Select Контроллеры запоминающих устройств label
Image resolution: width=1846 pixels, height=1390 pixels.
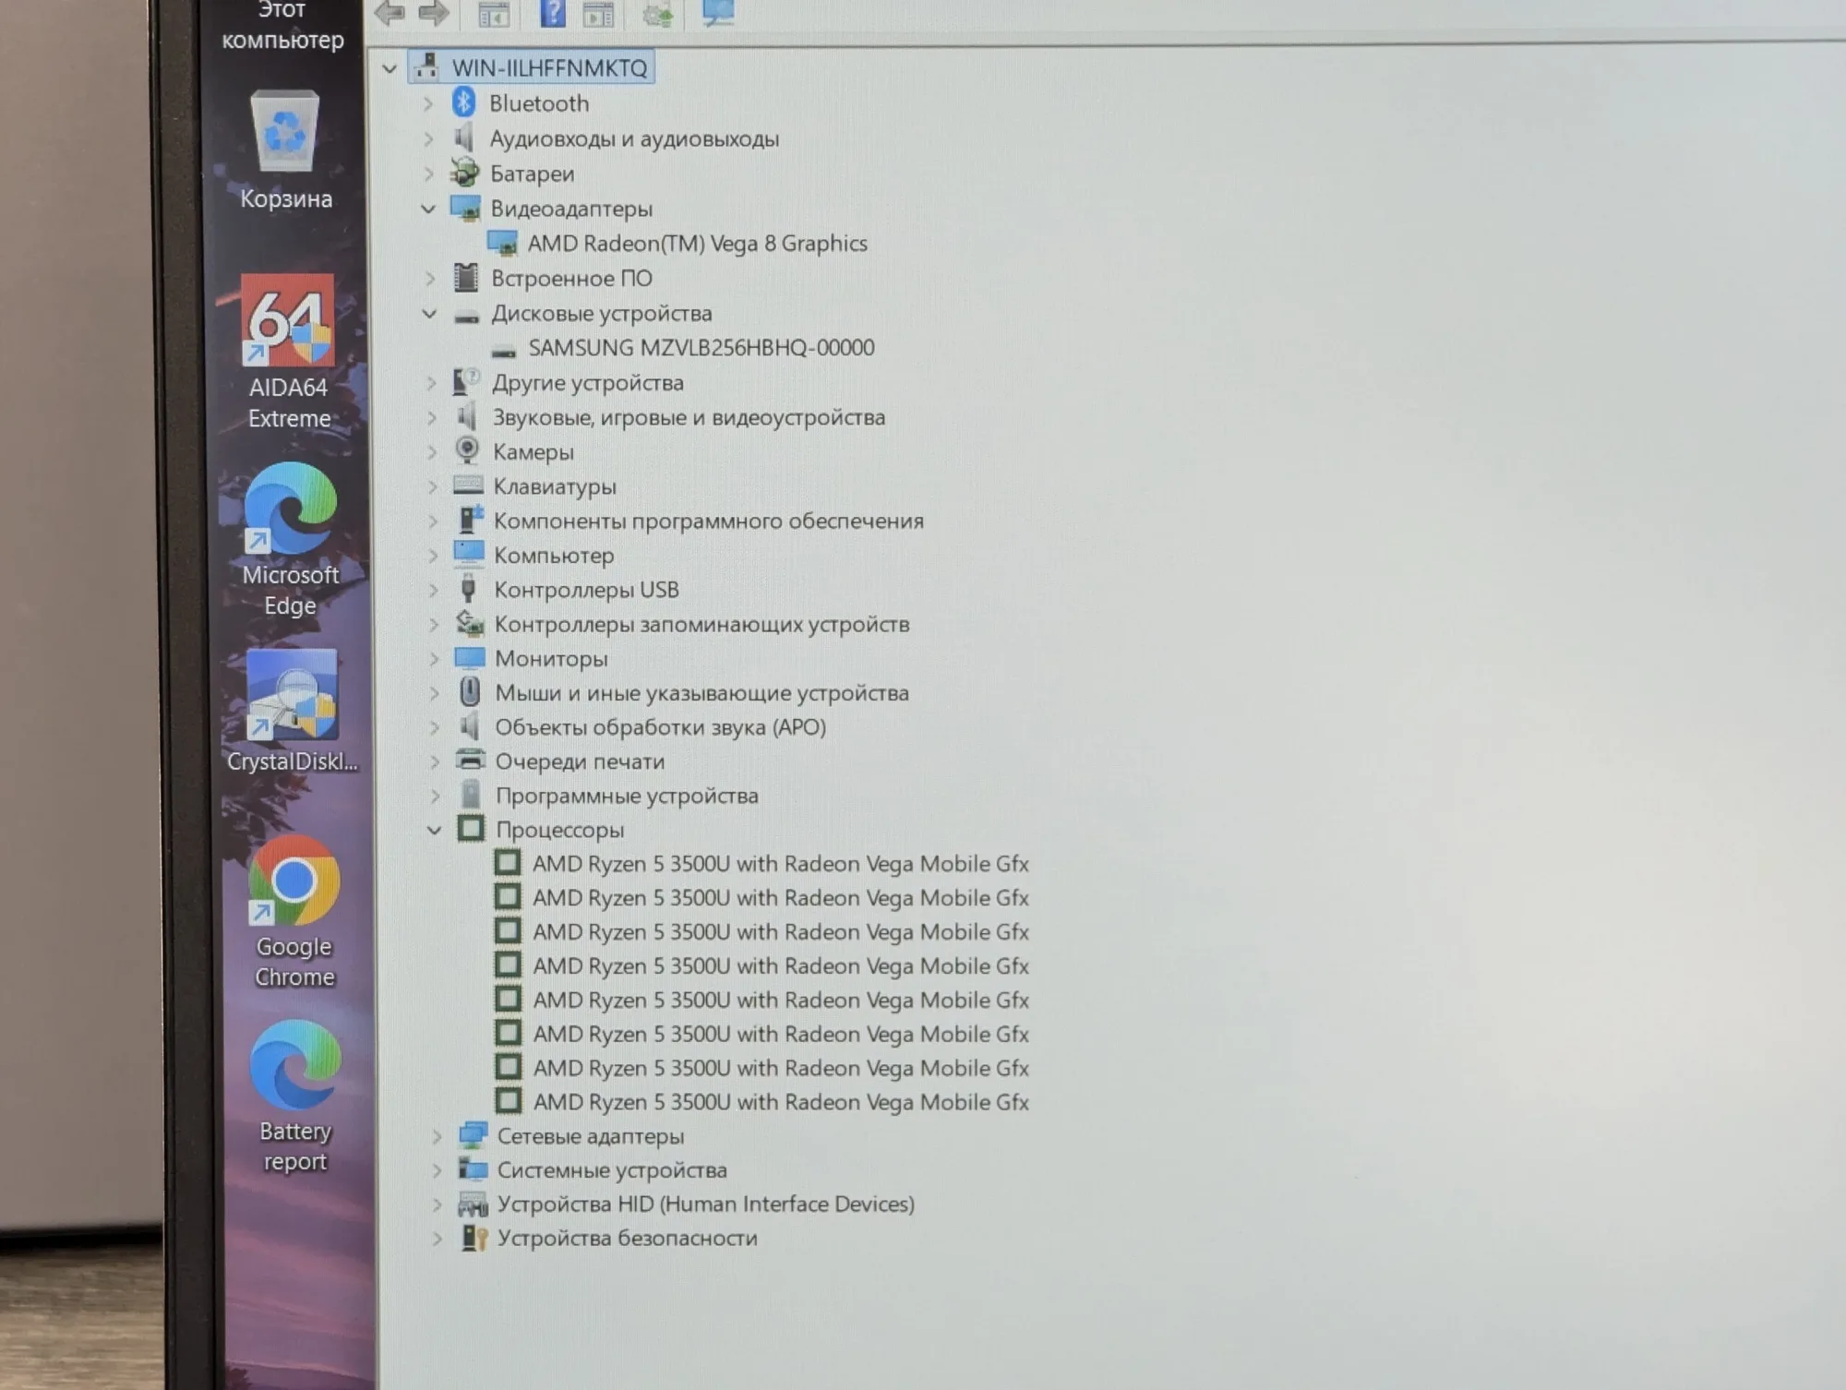[701, 625]
